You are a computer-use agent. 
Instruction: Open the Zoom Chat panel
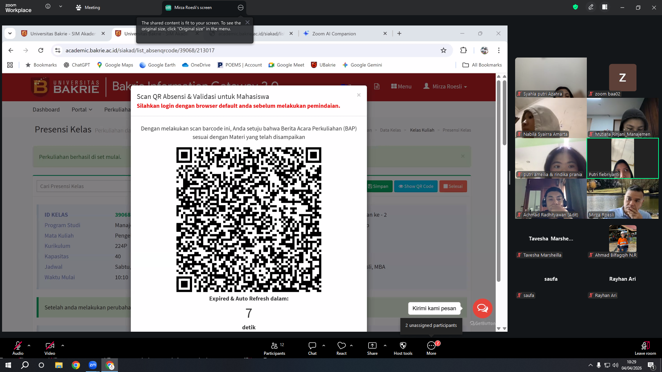pos(312,348)
